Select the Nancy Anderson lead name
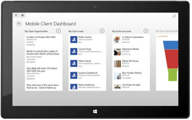The image size is (192, 120). point(86,85)
